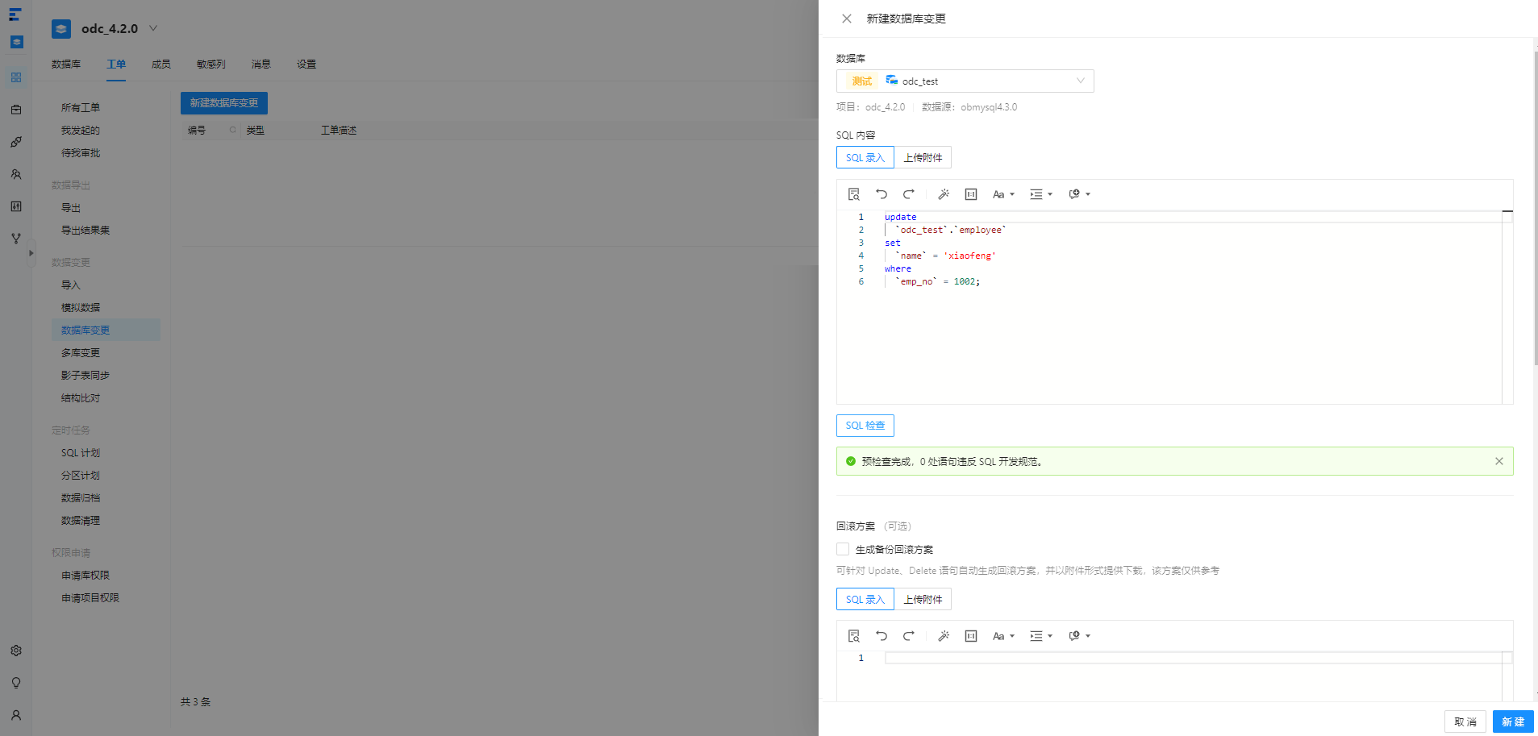Viewport: 1538px width, 736px height.
Task: Open the Aa text case dropdown in SQL toolbar
Action: (1003, 194)
